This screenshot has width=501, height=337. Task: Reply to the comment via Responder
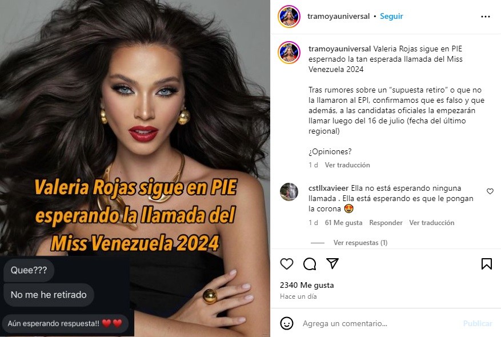click(386, 223)
